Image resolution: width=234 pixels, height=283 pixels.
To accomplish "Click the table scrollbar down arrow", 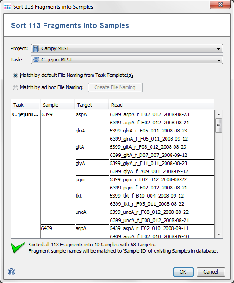I will pos(219,235).
